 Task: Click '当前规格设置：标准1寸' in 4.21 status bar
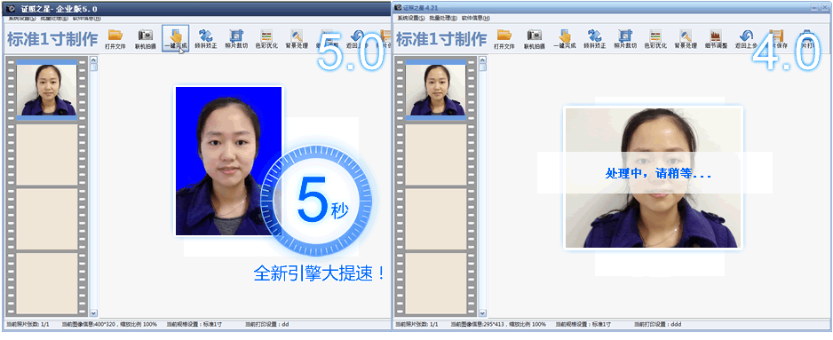click(583, 324)
